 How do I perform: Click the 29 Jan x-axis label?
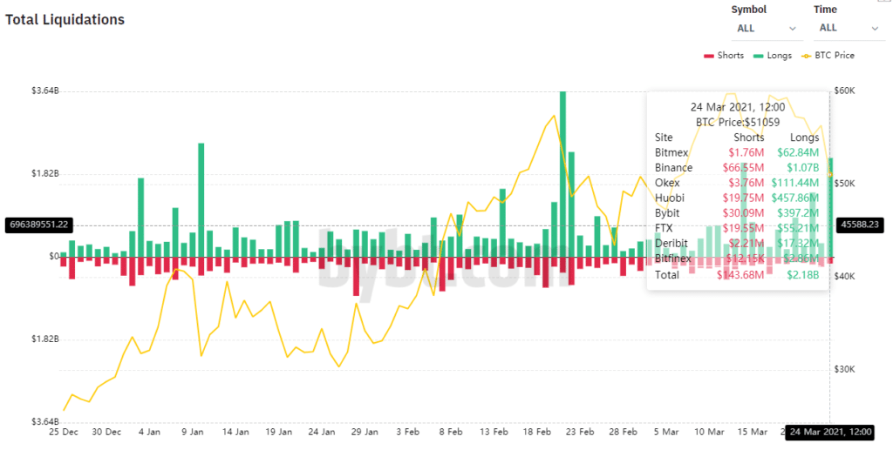coord(365,432)
